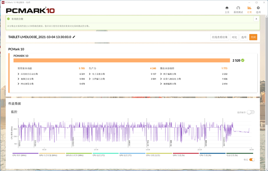
Task: Toggle the CPU 功耗 legend series
Action: 159,155
